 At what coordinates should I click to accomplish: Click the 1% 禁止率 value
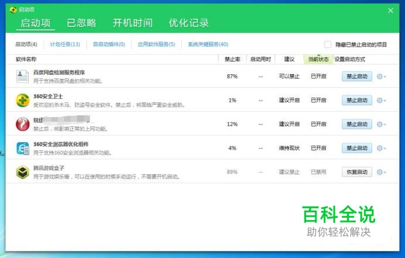(x=232, y=100)
